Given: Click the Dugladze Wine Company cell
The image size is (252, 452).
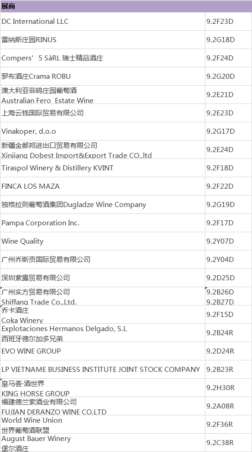Looking at the screenshot, I should pos(103,204).
